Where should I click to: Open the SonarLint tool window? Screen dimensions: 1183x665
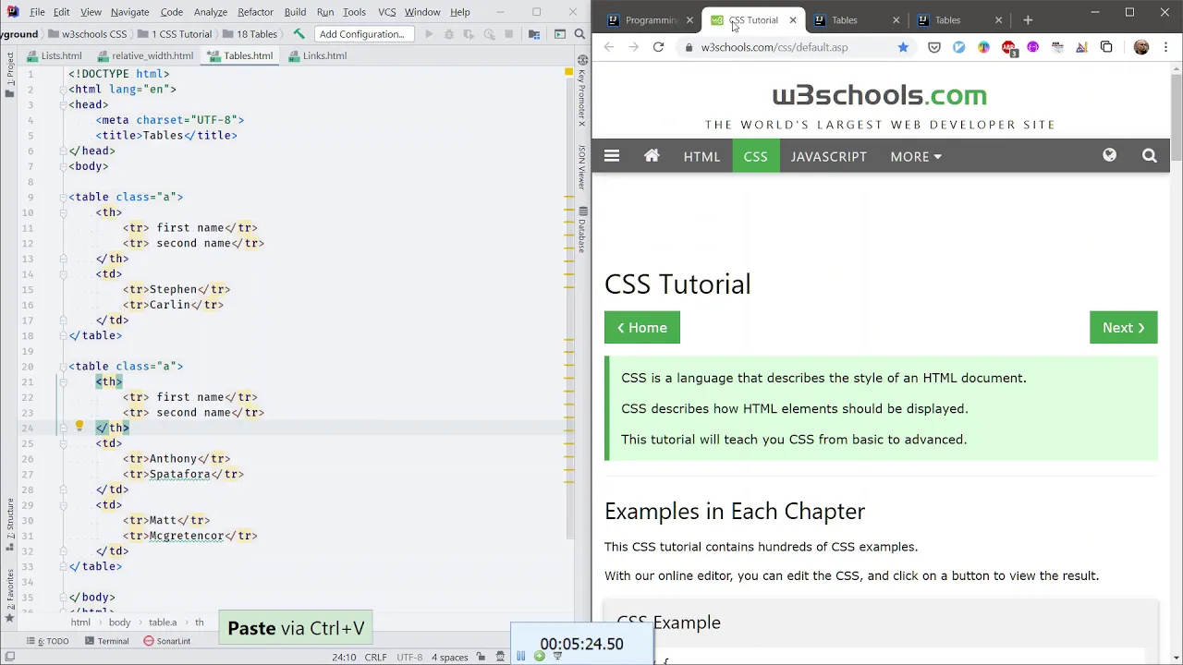[167, 641]
